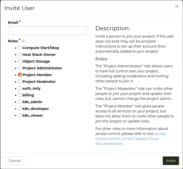Enable the Compute Start/Stop role checkbox
Screen dimensions: 183x169
(20, 48)
